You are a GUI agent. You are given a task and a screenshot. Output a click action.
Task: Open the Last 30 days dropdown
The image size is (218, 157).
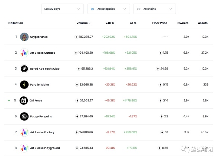(x=62, y=9)
